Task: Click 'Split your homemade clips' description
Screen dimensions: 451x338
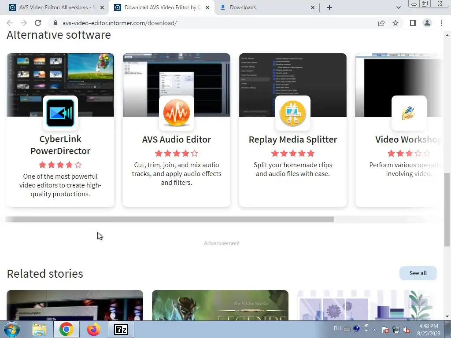Action: pos(293,169)
